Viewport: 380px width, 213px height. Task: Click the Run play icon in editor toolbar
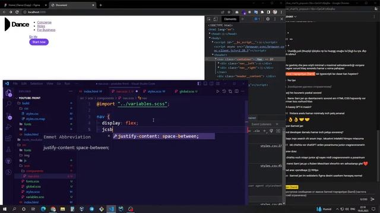coord(218,91)
